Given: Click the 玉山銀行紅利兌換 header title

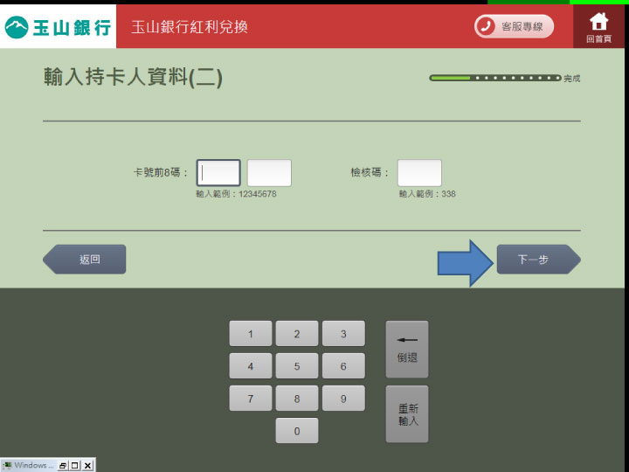Looking at the screenshot, I should point(190,27).
